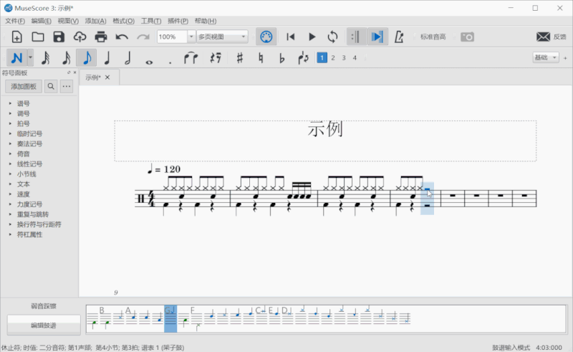Open the 添加(A) menu
573x352 pixels.
95,21
